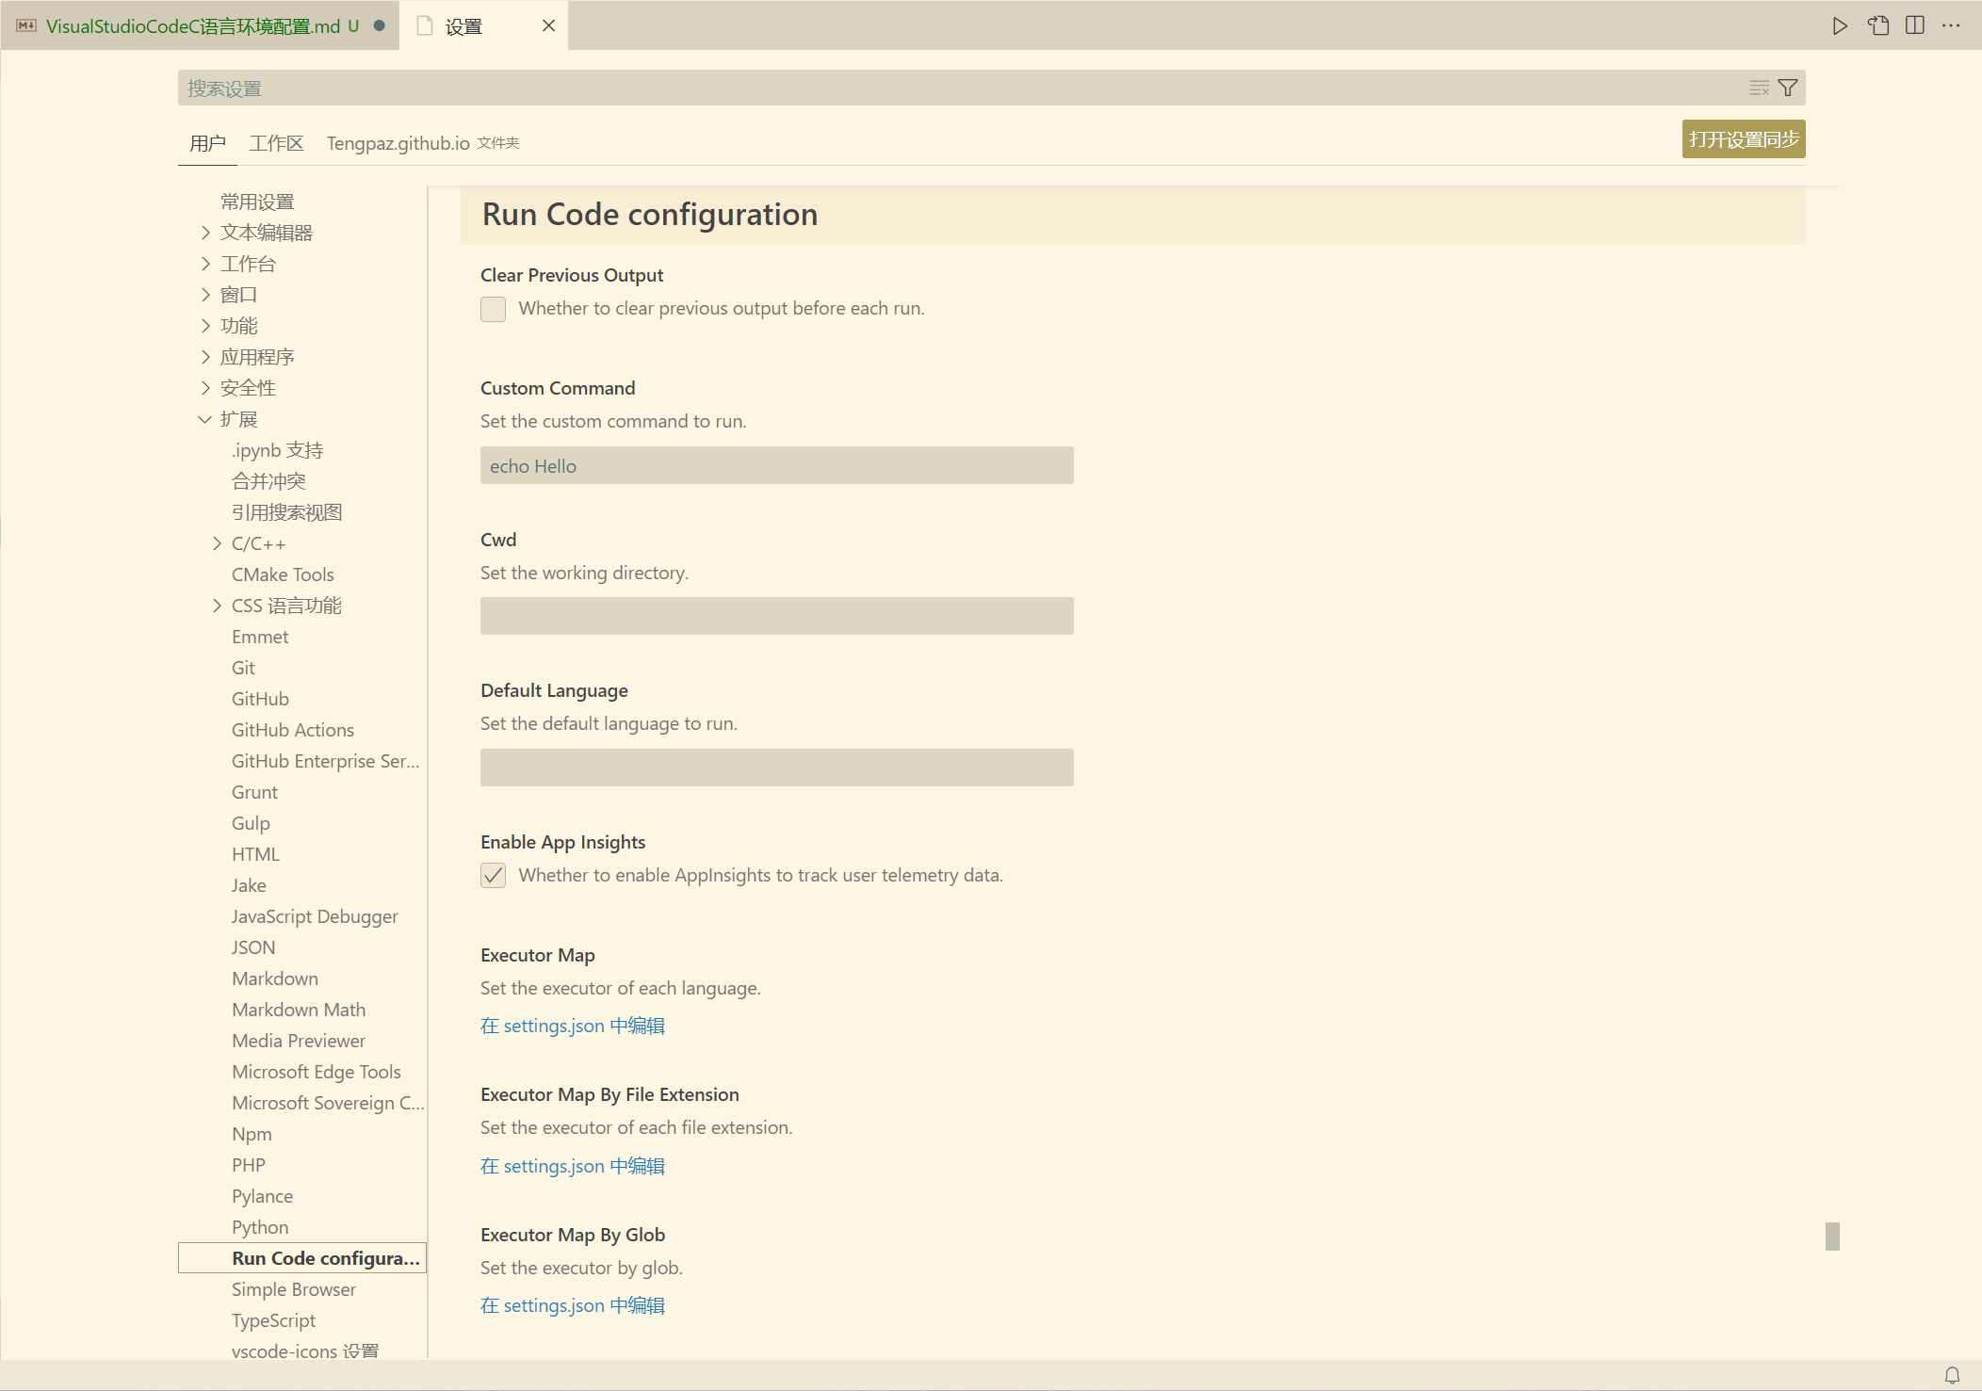Enable Clear Previous Output before each run
Viewport: 1982px width, 1391px height.
pos(493,309)
